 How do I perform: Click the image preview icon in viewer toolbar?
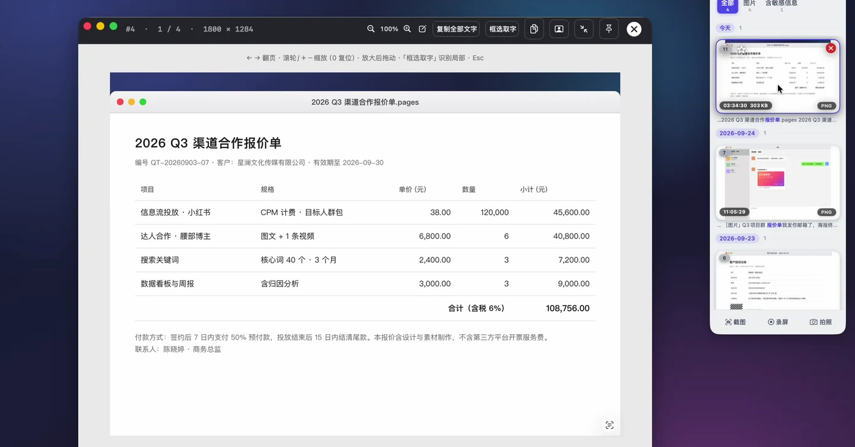[x=559, y=29]
